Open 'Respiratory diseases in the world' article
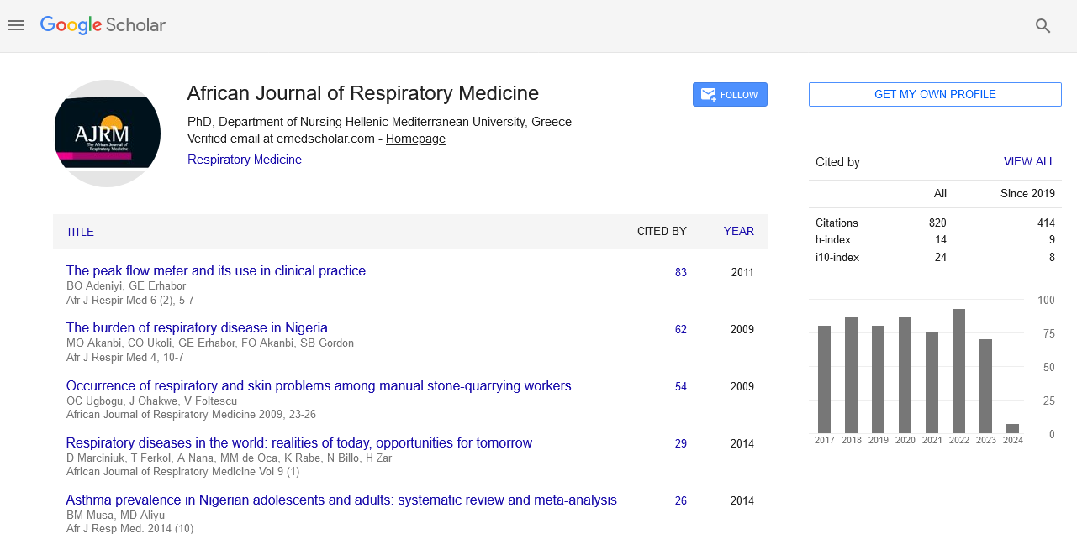This screenshot has height=534, width=1077. (299, 442)
